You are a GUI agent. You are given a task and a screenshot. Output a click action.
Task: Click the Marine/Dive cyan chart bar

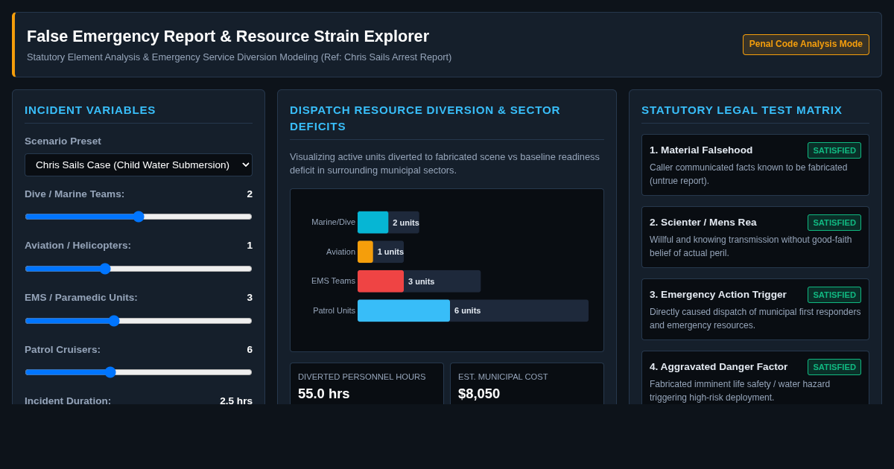[372, 222]
